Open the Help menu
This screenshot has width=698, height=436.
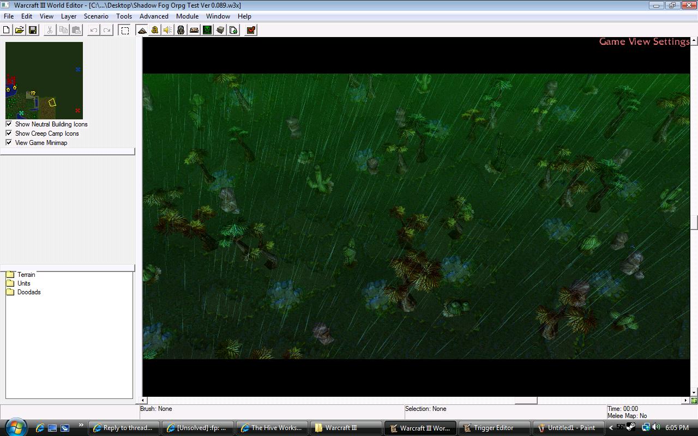244,16
